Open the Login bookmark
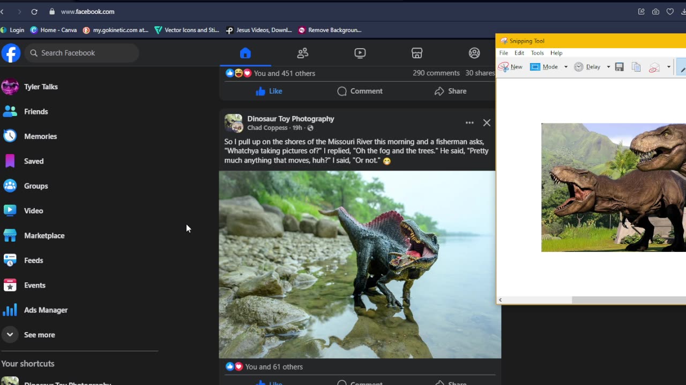This screenshot has height=385, width=686. pos(12,30)
